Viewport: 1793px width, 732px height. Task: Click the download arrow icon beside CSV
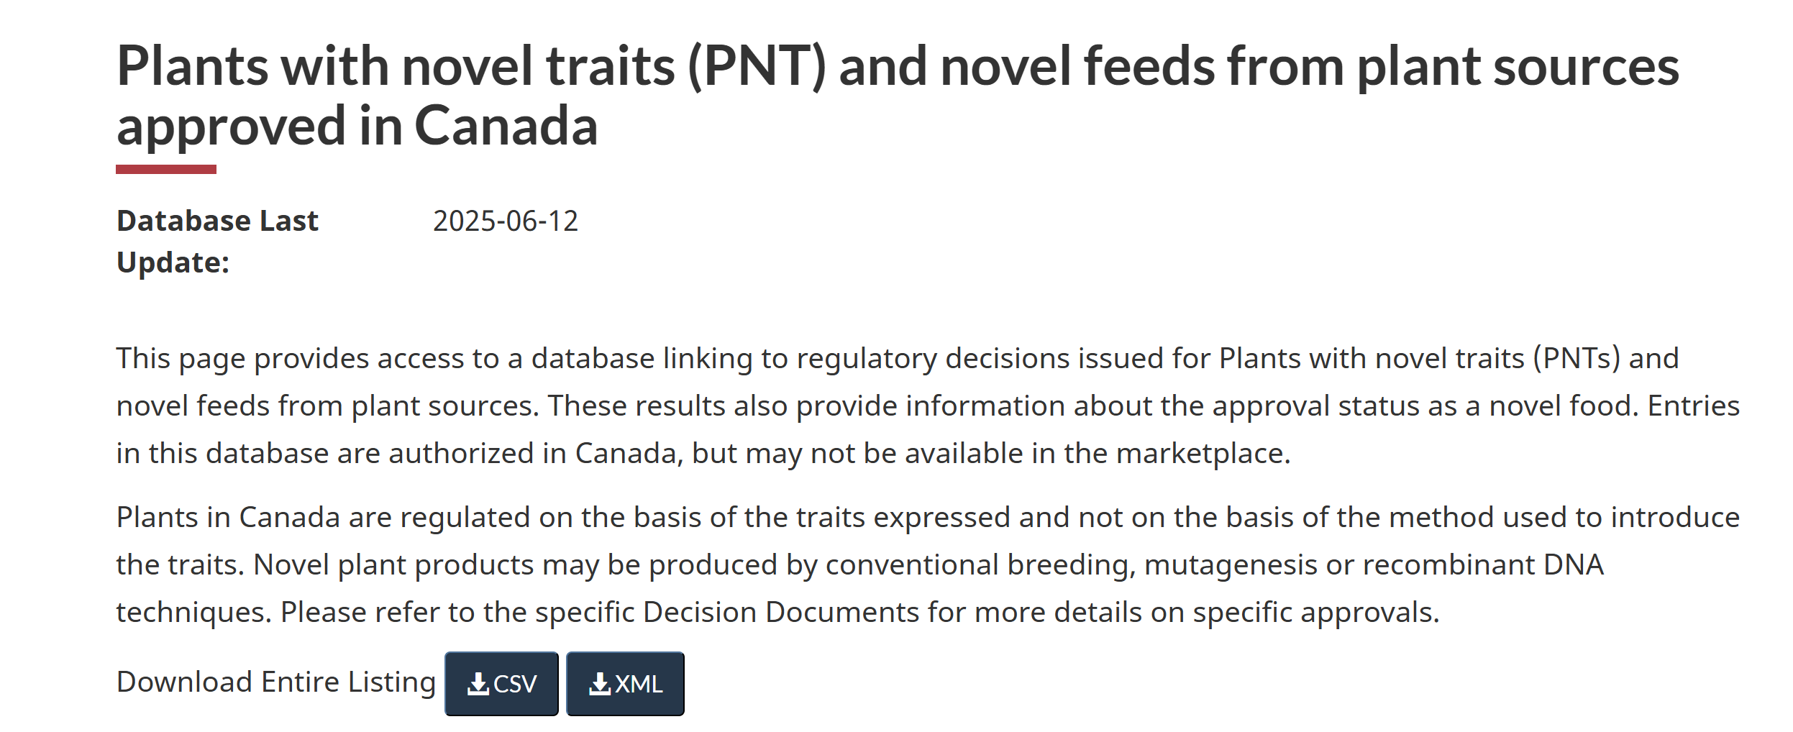[x=478, y=684]
